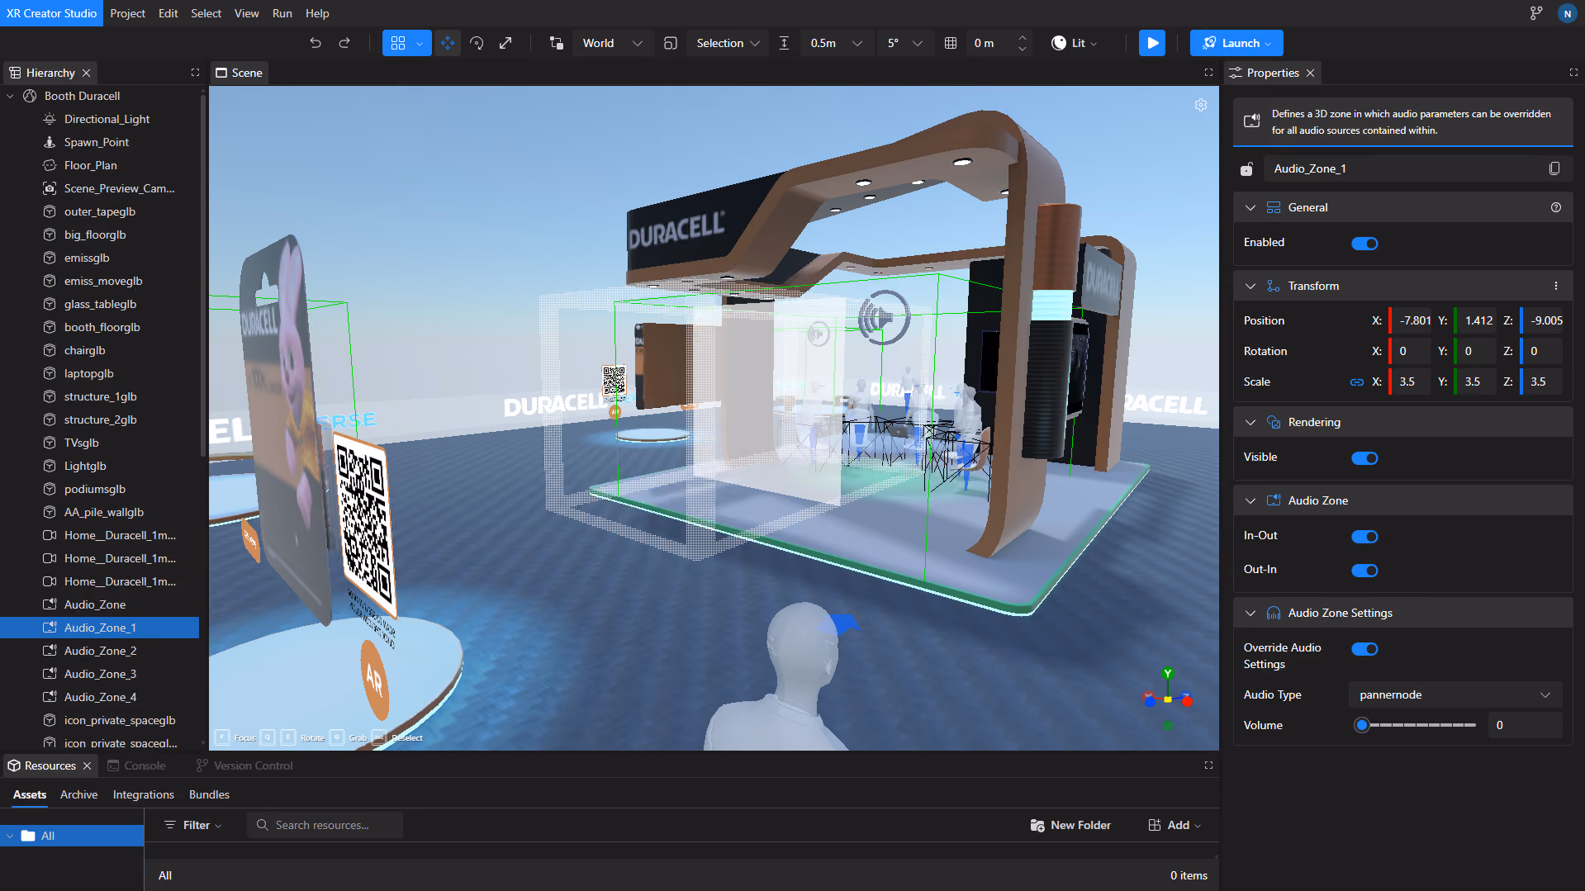
Task: Increase the grid height stepper value
Action: (x=1023, y=37)
